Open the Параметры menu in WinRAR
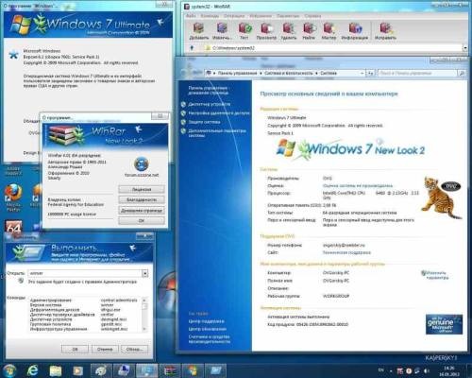Viewport: 472px width, 378px height. click(x=288, y=16)
